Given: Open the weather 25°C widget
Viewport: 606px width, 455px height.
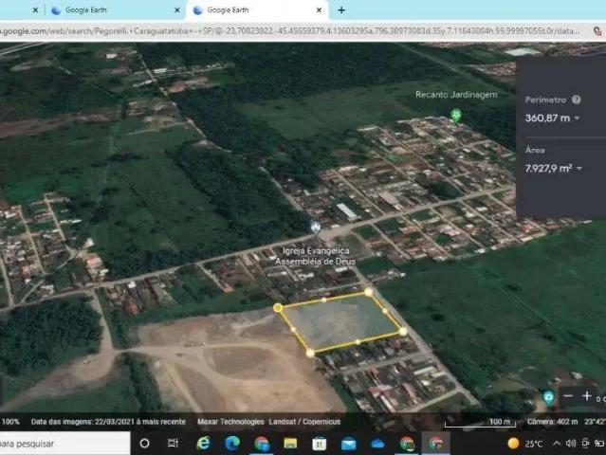Looking at the screenshot, I should pos(524,444).
